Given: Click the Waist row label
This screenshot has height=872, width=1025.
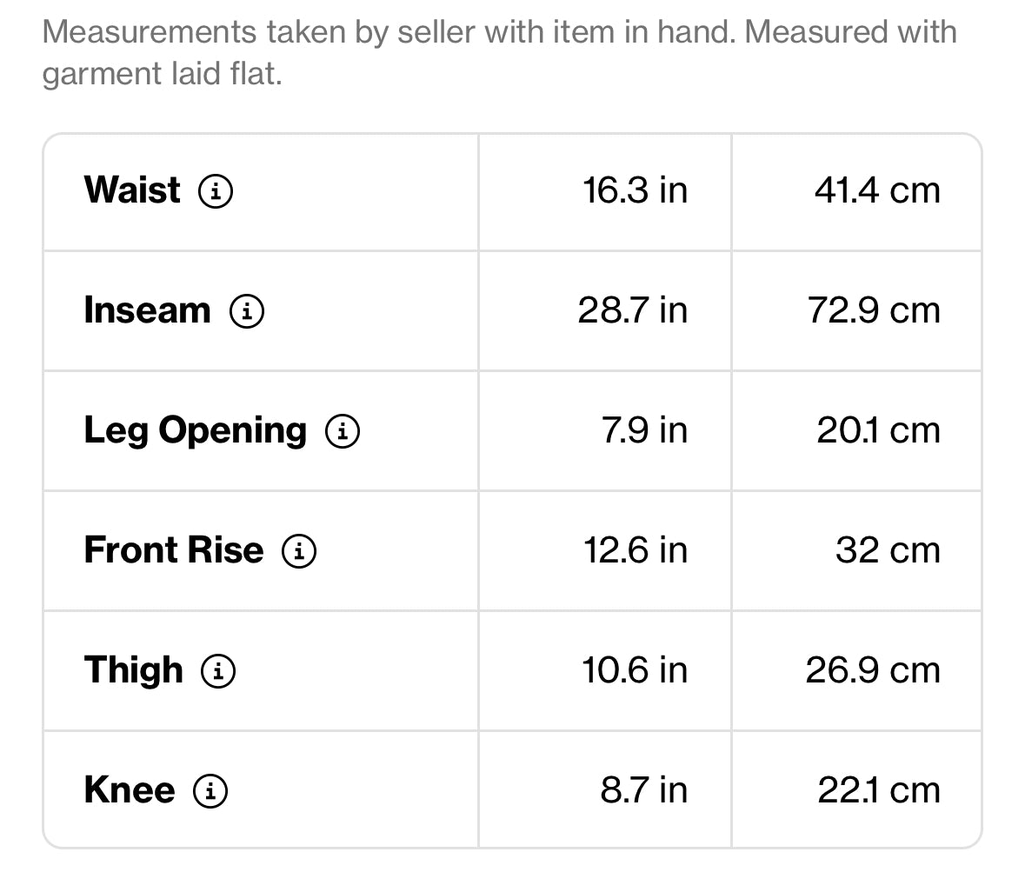Looking at the screenshot, I should click(132, 190).
